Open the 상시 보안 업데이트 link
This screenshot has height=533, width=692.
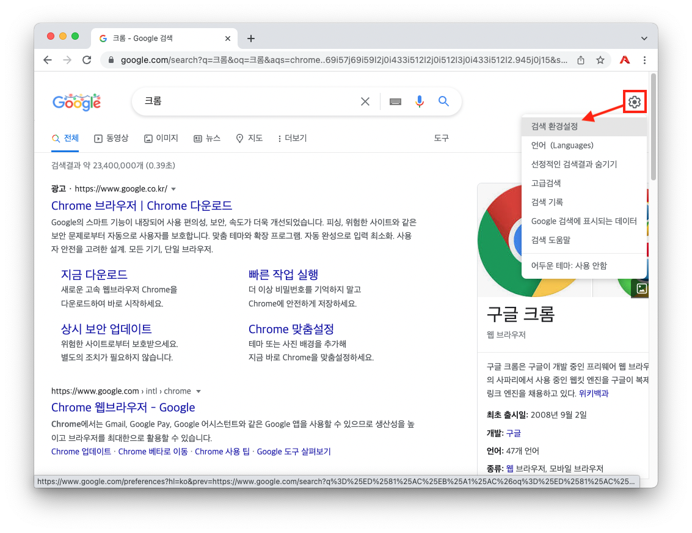106,329
